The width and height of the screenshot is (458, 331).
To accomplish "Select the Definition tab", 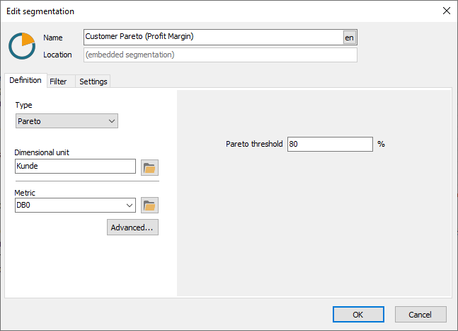I will 25,80.
